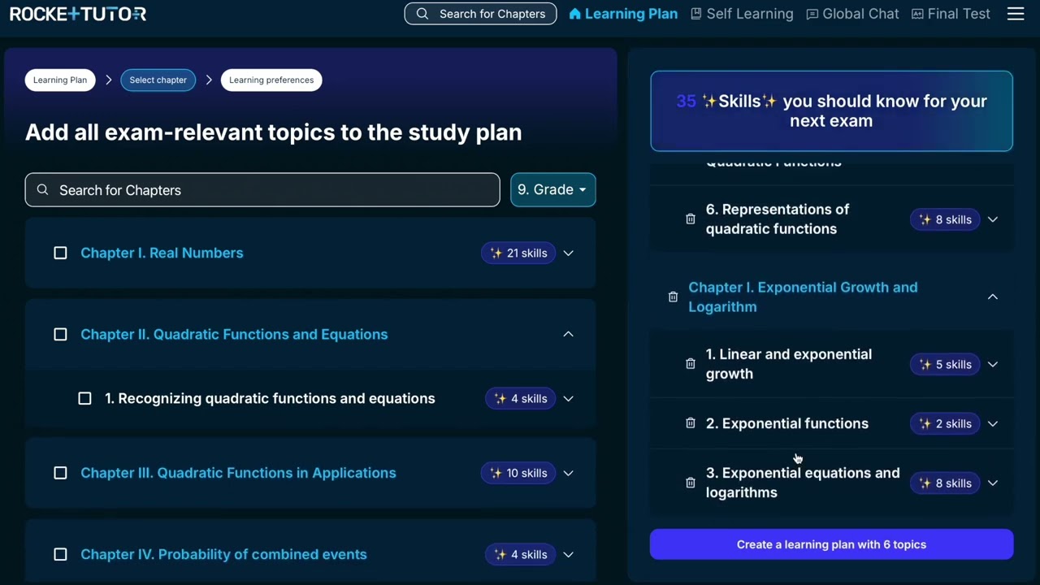Open the 9. Grade dropdown

(552, 189)
